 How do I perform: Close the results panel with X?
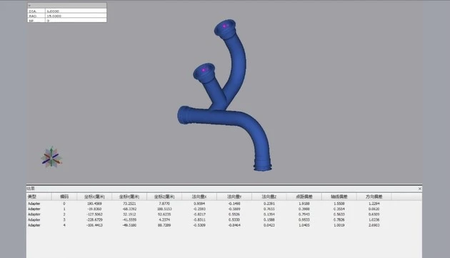419,189
